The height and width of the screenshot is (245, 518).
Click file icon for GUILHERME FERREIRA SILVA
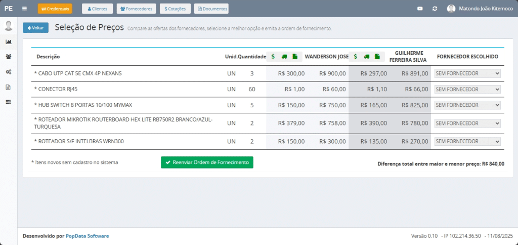coord(377,57)
